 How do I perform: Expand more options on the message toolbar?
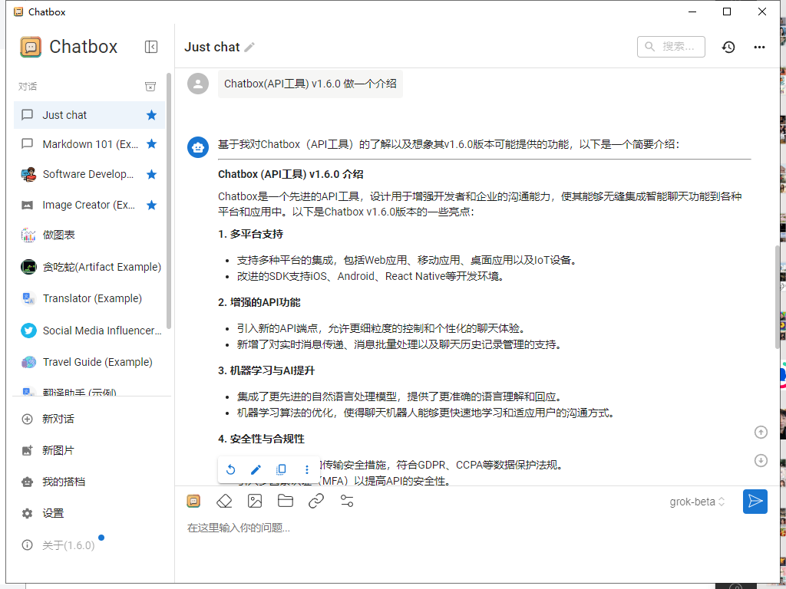[x=307, y=469]
